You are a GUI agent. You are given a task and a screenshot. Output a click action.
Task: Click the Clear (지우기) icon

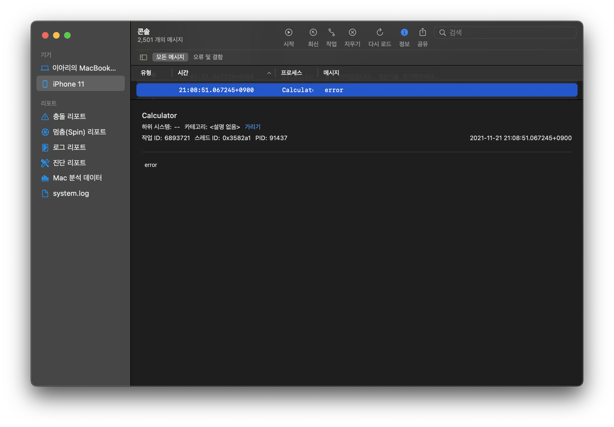tap(352, 33)
